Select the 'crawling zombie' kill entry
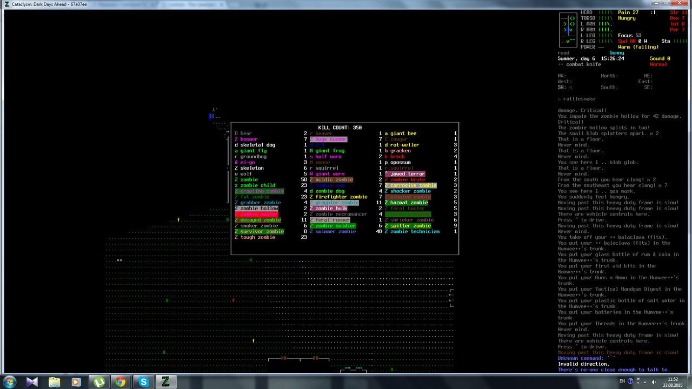Screen dimensions: 692x389 259,191
